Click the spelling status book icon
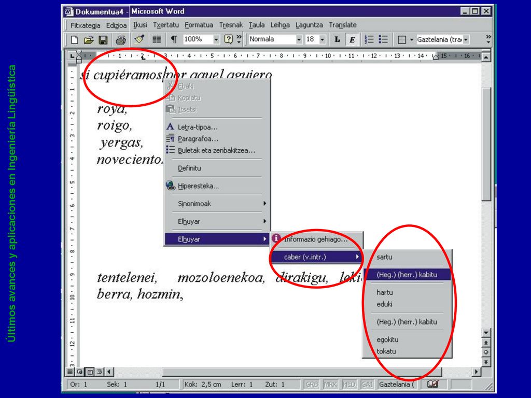The height and width of the screenshot is (398, 531). click(x=432, y=384)
